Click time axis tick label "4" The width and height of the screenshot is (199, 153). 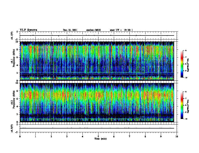coord(82,136)
